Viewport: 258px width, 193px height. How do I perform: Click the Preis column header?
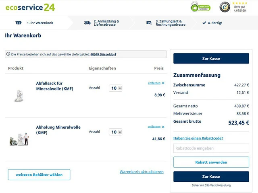159,68
